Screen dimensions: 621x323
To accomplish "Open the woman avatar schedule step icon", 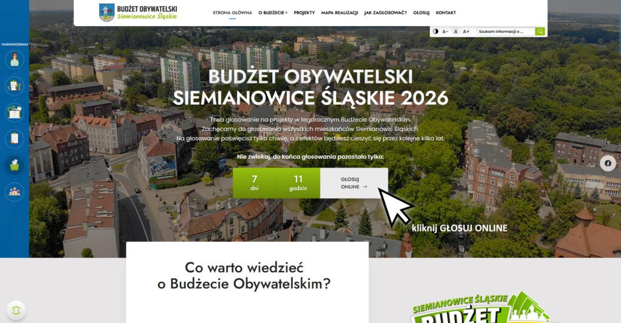I will click(15, 60).
